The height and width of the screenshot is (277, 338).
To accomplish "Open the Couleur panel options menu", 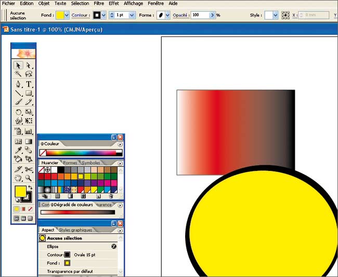I will (x=120, y=144).
